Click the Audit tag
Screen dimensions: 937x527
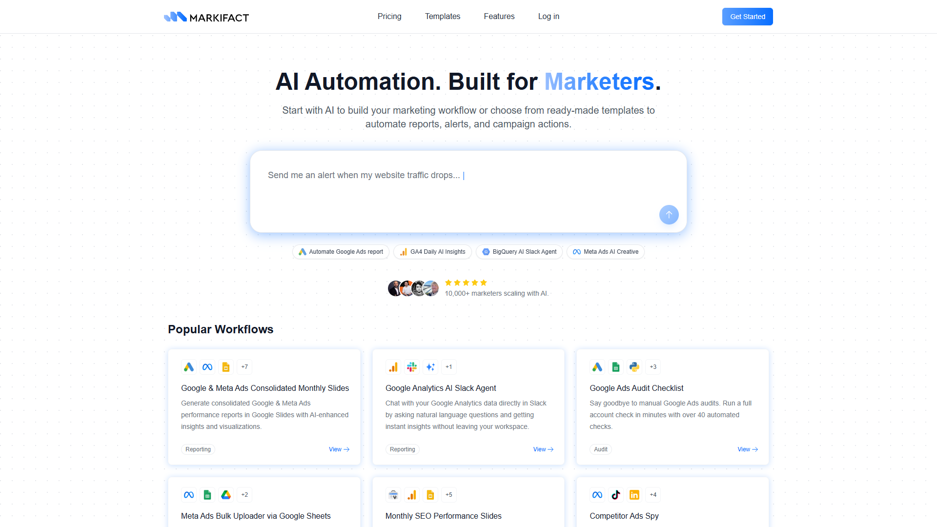(x=601, y=449)
